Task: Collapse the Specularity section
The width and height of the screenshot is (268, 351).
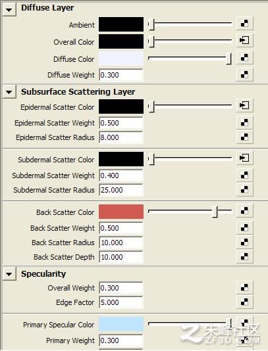Action: 9,274
